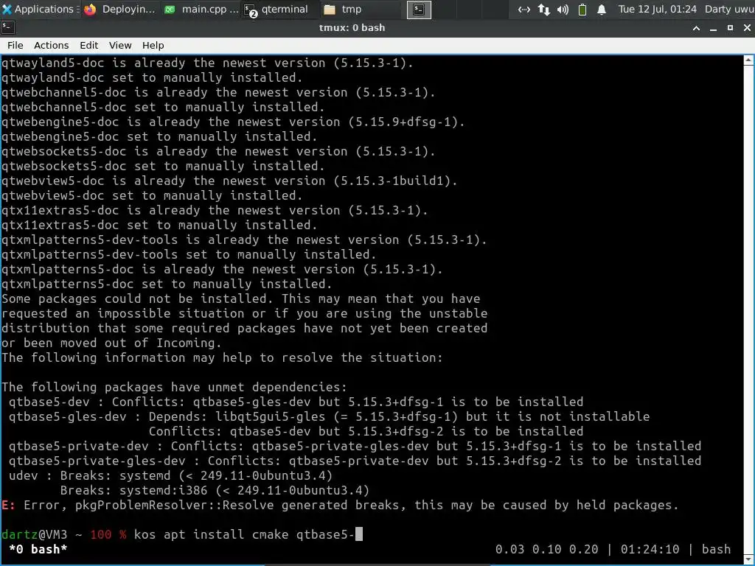Click the scrollbar up arrow of the terminal

[749, 60]
